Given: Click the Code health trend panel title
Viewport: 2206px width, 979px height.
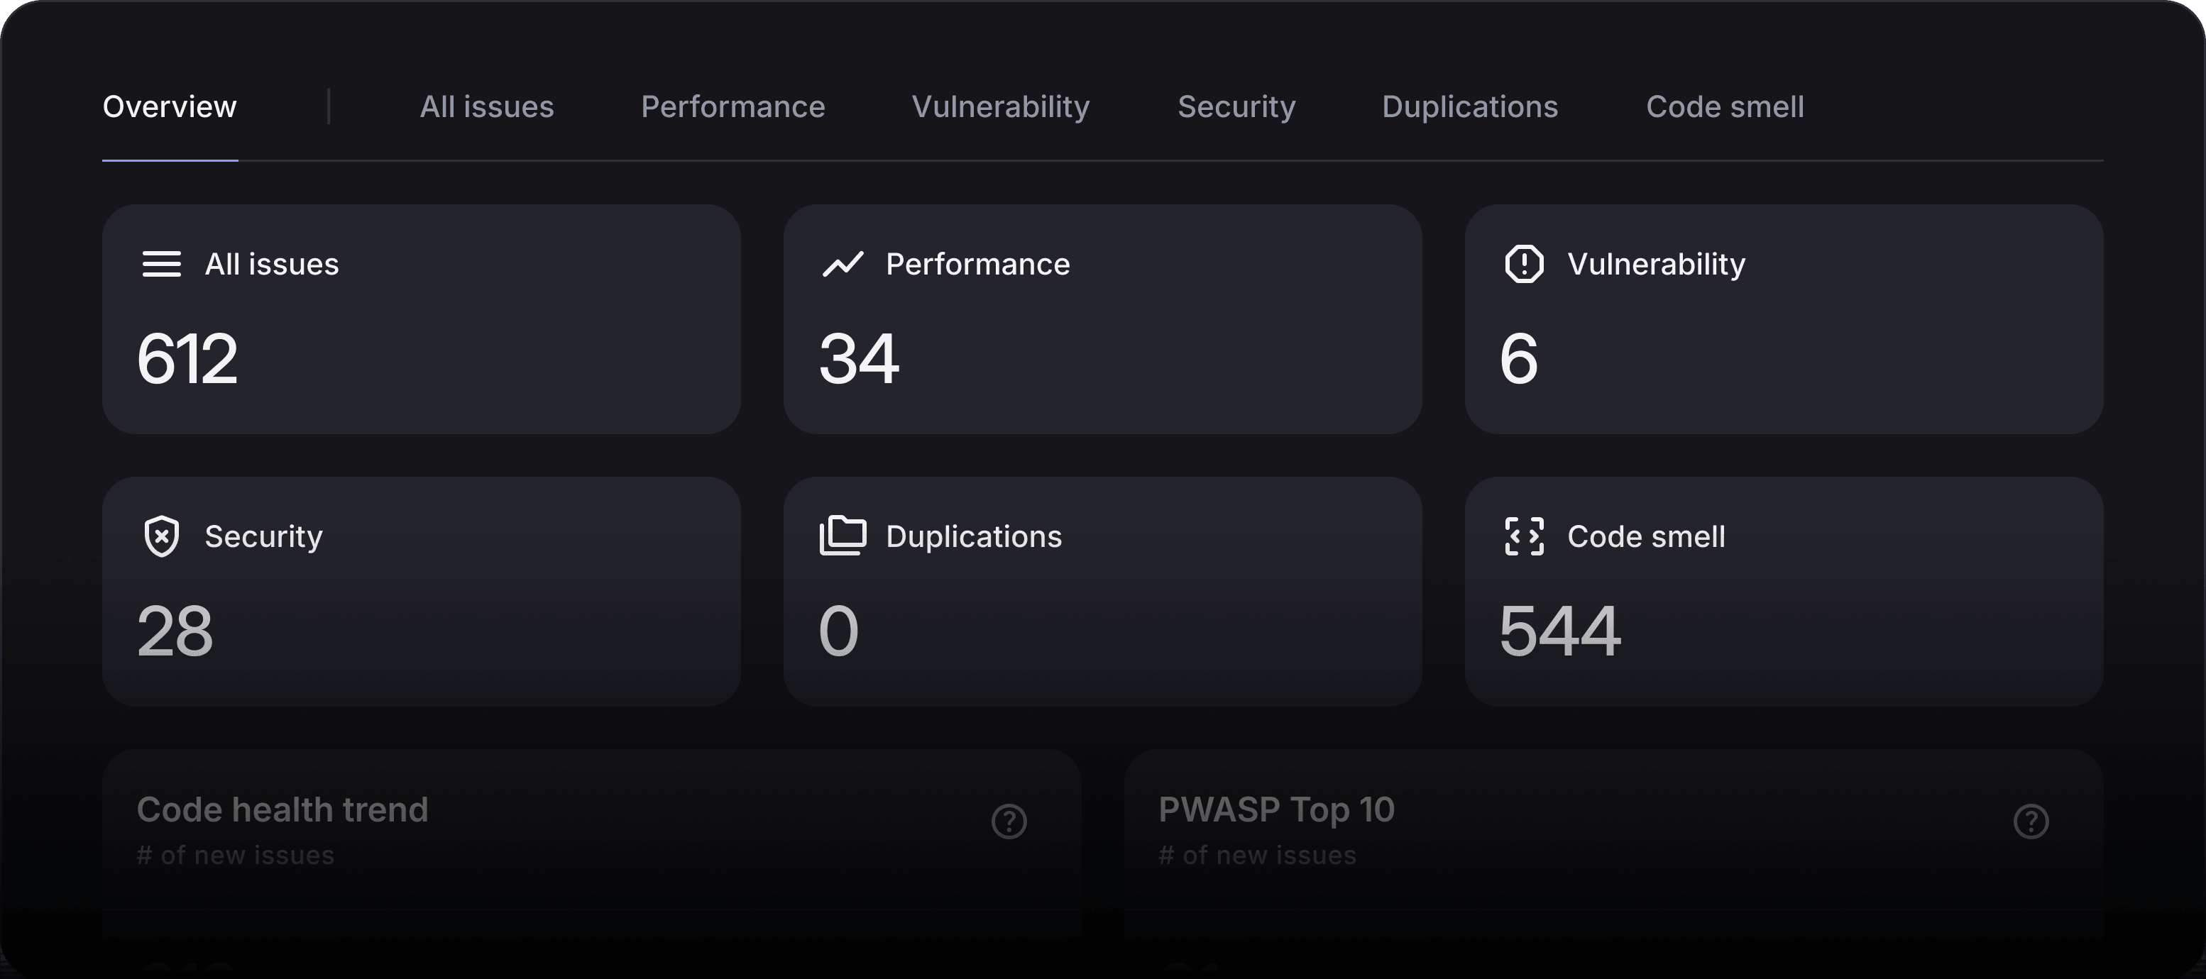Looking at the screenshot, I should tap(282, 808).
